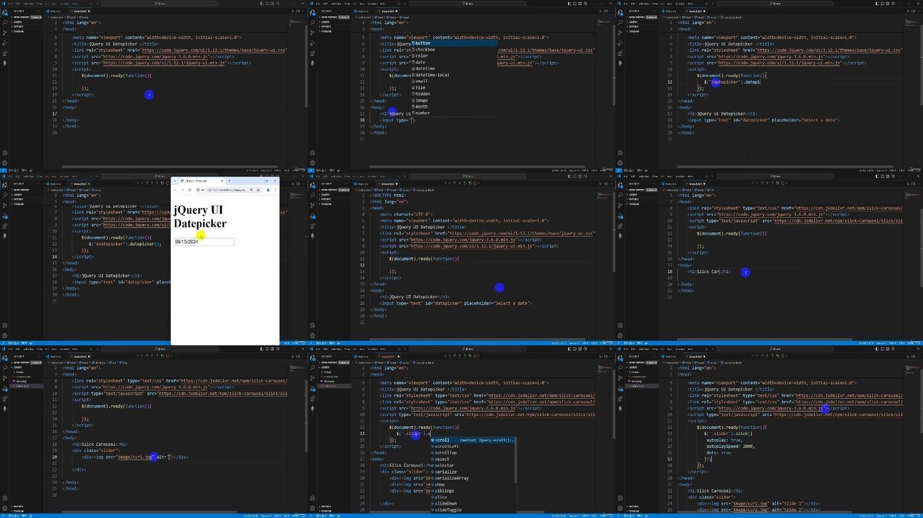
Task: Select the jQuery UI Datepicker tab in Chrome
Action: coord(200,181)
